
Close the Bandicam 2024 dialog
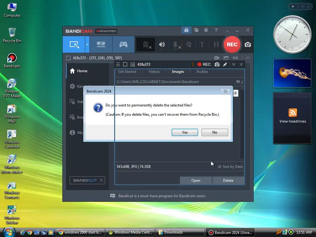point(225,91)
